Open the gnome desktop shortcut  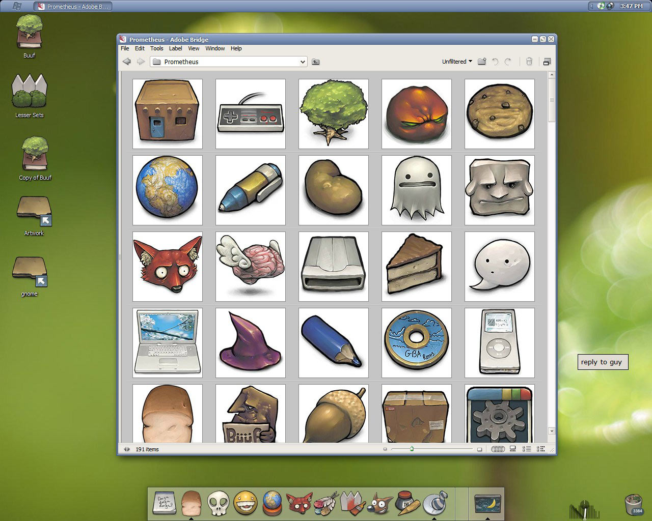(x=30, y=276)
